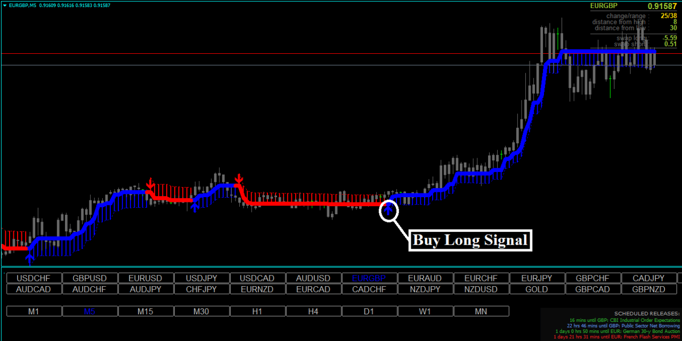The width and height of the screenshot is (682, 341).
Task: Switch chart to EURJPY
Action: click(538, 278)
